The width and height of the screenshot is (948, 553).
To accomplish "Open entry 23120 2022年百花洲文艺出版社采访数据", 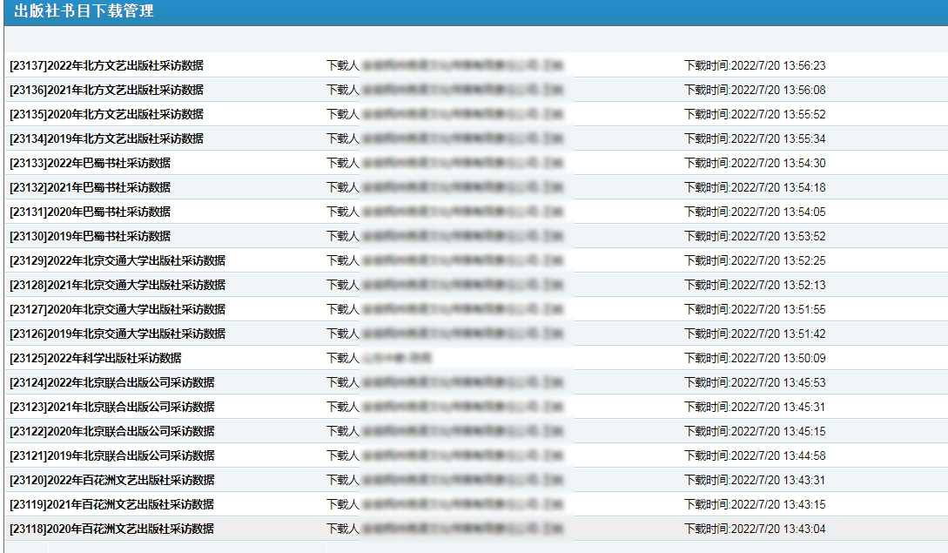I will (x=111, y=480).
